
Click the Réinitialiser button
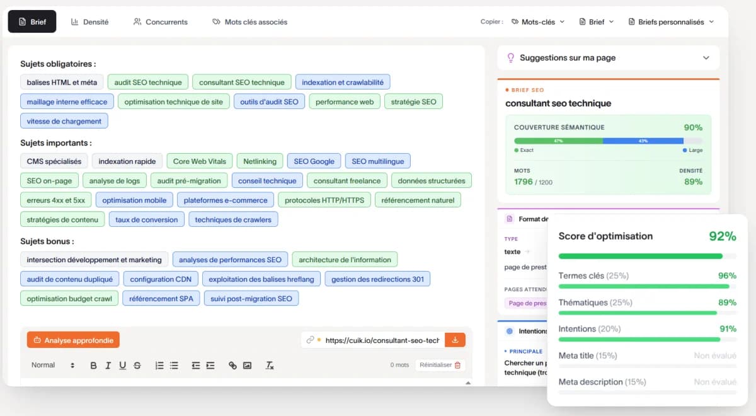tap(440, 365)
